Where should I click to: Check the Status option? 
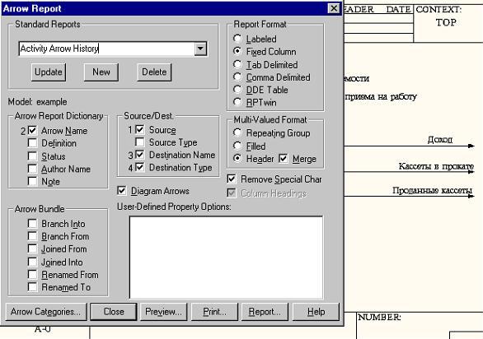click(32, 156)
